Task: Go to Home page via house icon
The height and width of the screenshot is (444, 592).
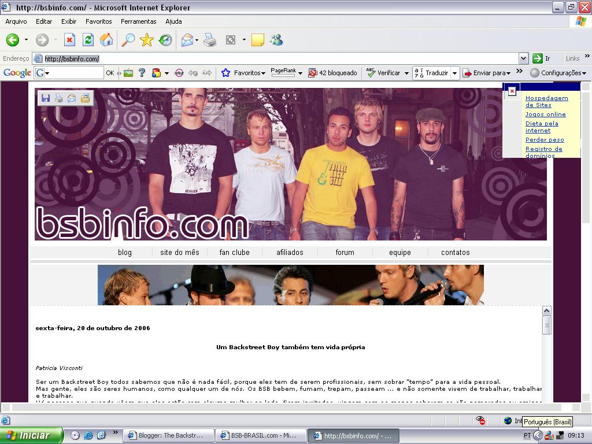Action: click(x=106, y=40)
